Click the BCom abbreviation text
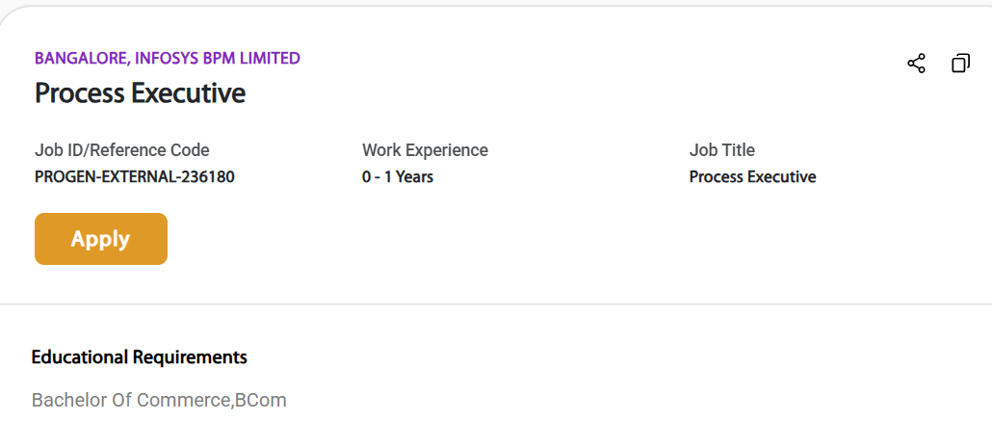 [261, 400]
